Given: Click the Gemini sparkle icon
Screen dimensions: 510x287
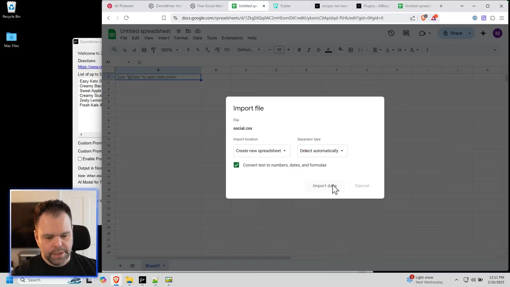Looking at the screenshot, I should pyautogui.click(x=483, y=33).
